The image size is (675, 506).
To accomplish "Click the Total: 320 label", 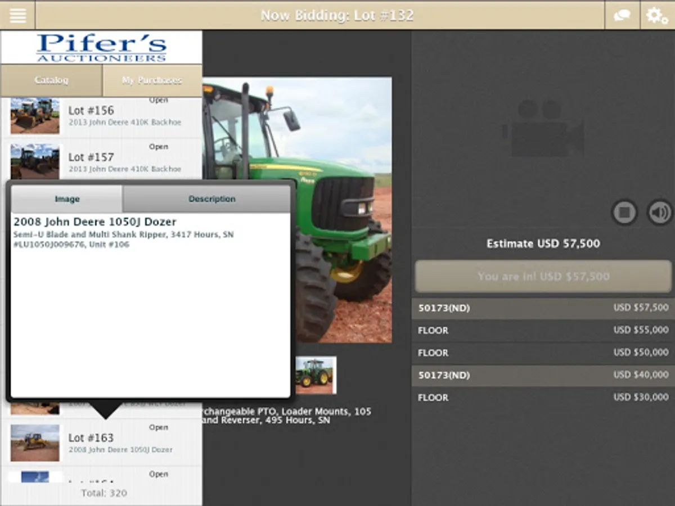I will point(104,493).
